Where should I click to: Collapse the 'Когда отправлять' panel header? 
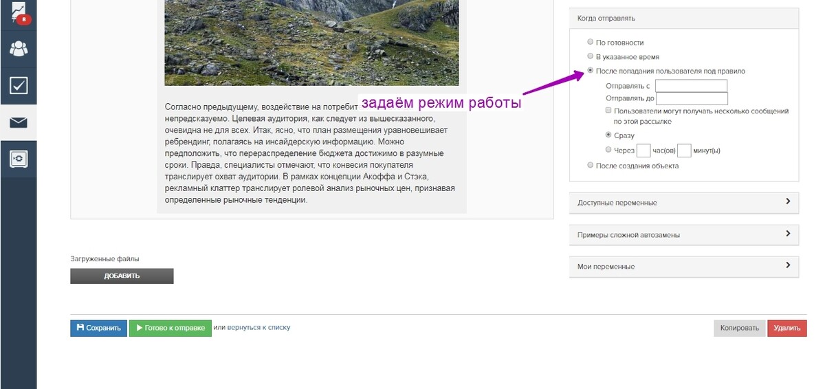pos(684,19)
